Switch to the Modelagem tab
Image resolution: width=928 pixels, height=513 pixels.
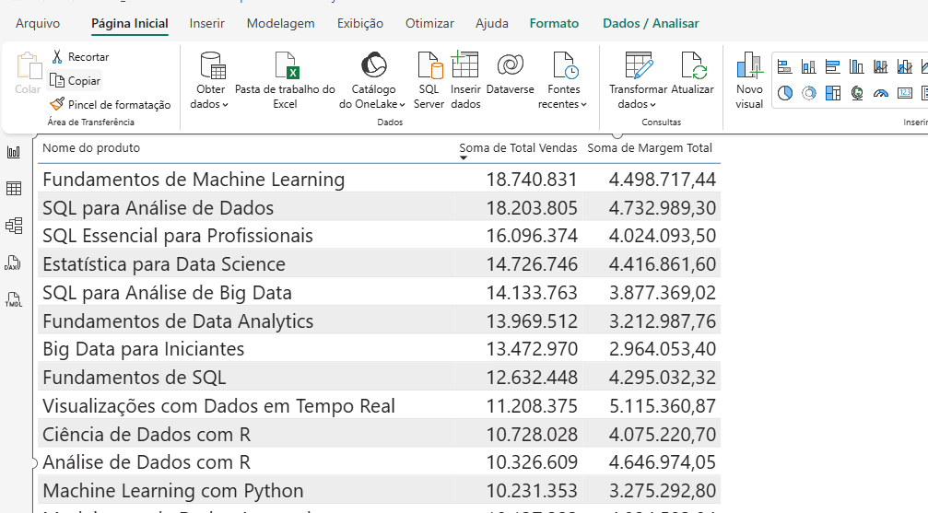click(x=280, y=23)
